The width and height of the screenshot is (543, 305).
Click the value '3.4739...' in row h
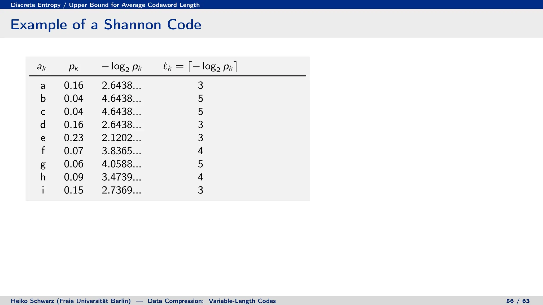pos(122,177)
